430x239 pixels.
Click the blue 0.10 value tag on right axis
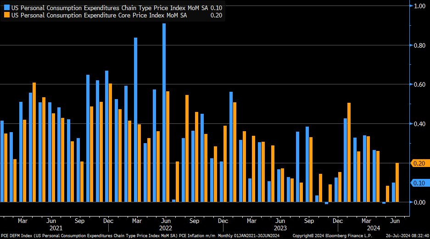pos(419,183)
